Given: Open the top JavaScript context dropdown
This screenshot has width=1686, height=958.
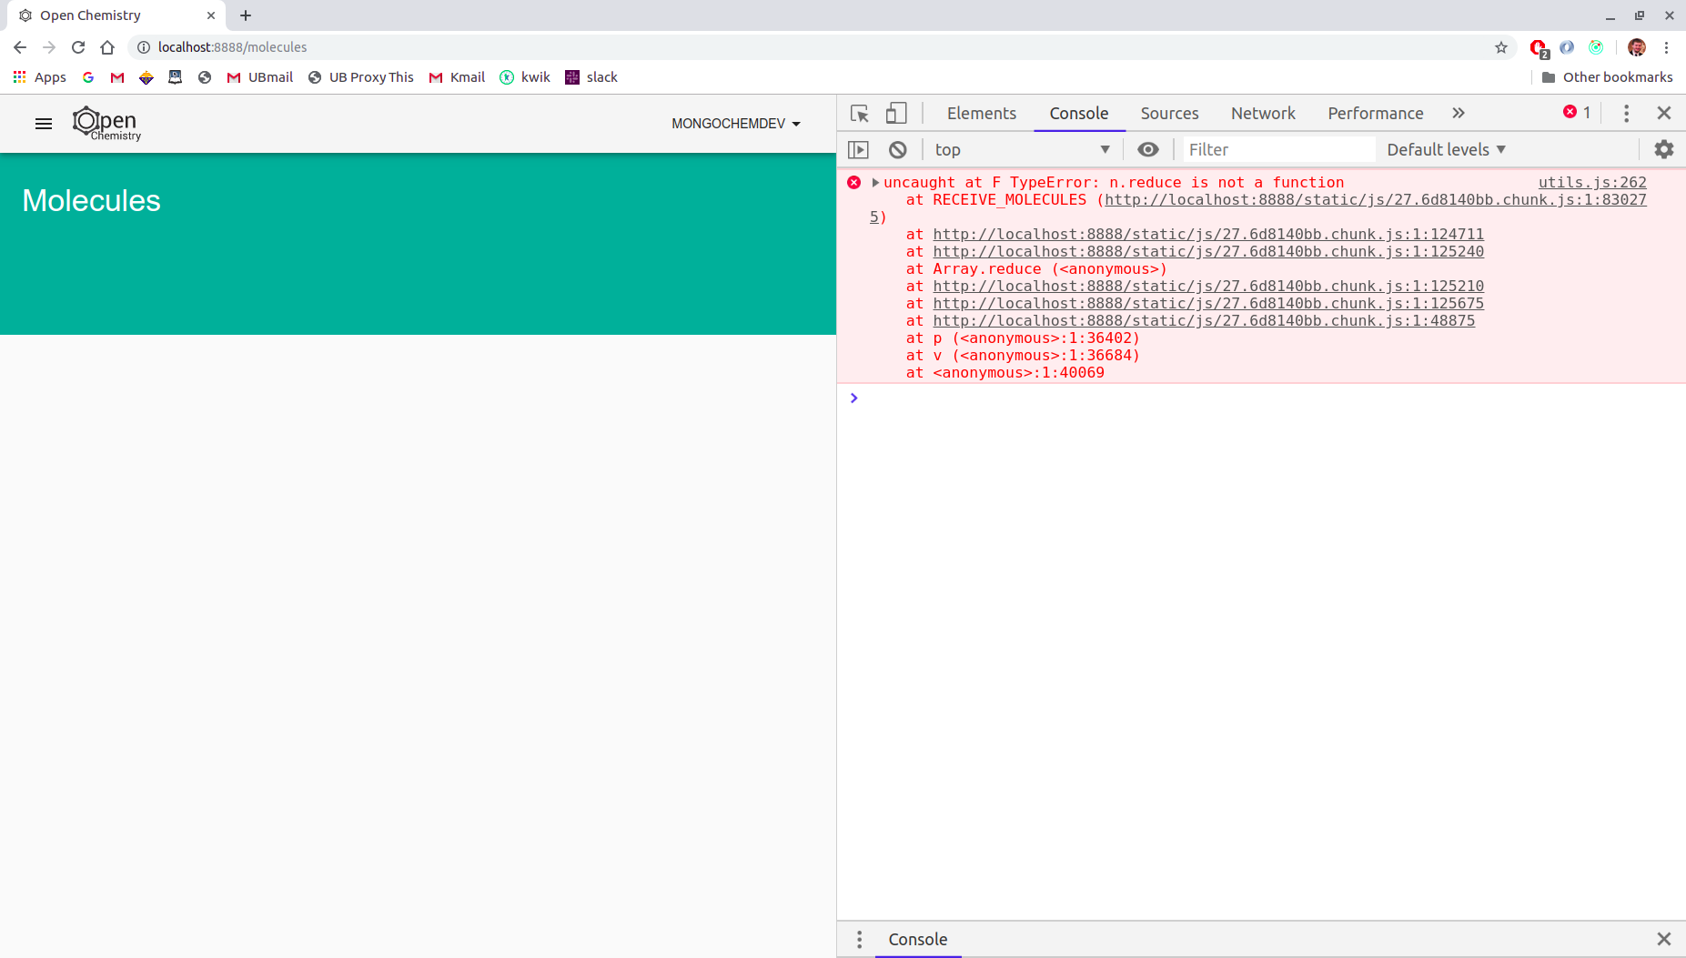Looking at the screenshot, I should [x=1022, y=149].
